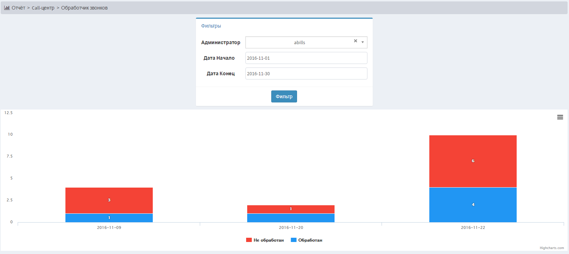Click the red legend color swatch
Screen dimensions: 569x254
coord(249,240)
